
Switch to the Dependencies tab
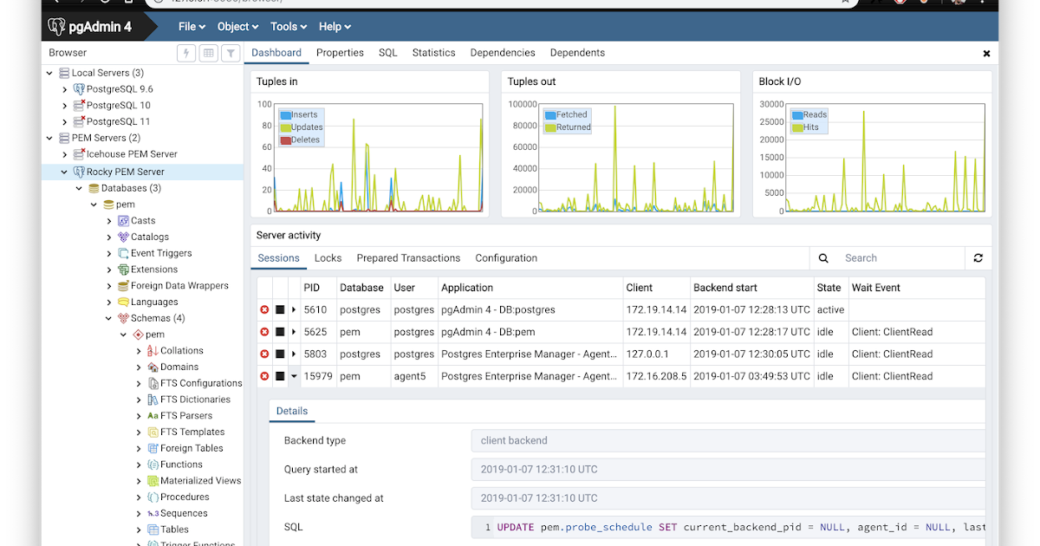pos(503,53)
